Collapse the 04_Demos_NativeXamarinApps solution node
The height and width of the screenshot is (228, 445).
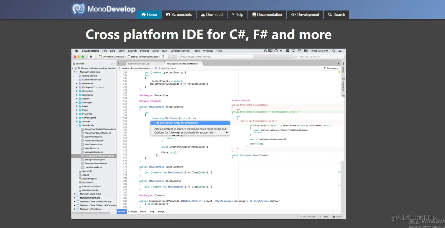[x=73, y=68]
